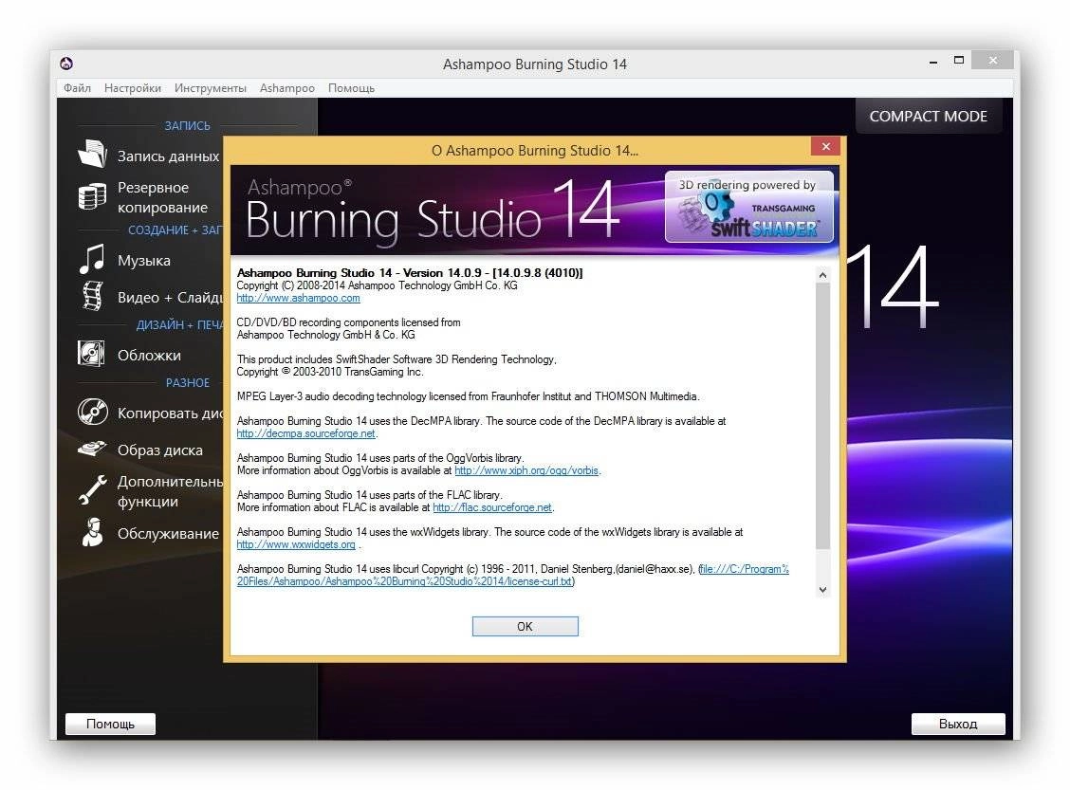Click the Burn Data files icon (Запись данных)
Screen dimensions: 1070x790
click(x=92, y=155)
